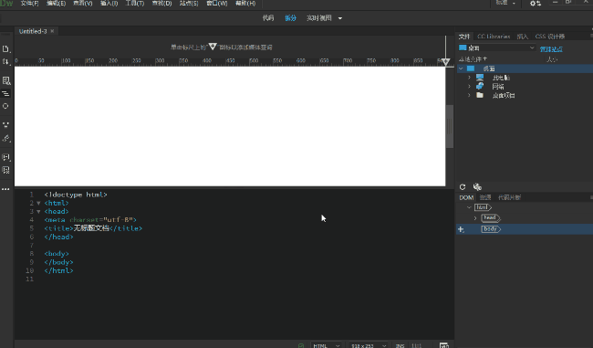Click the remove comment icon

tap(5, 170)
